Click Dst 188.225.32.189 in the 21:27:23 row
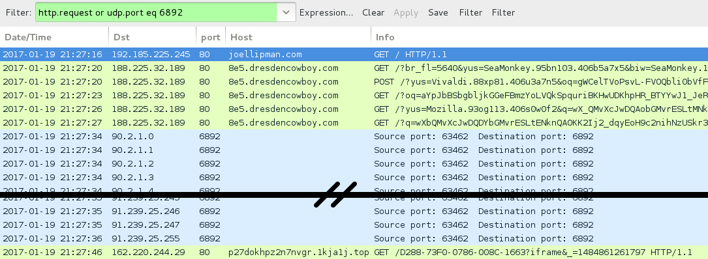The image size is (708, 259). click(148, 96)
